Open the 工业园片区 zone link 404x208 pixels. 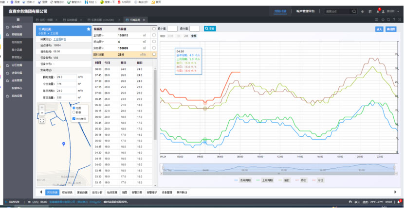click(60, 39)
